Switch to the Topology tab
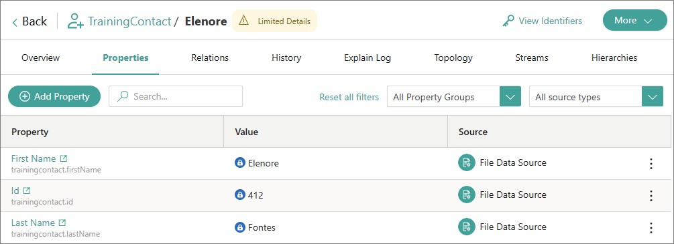Screen dimensions: 674x244 coord(453,58)
